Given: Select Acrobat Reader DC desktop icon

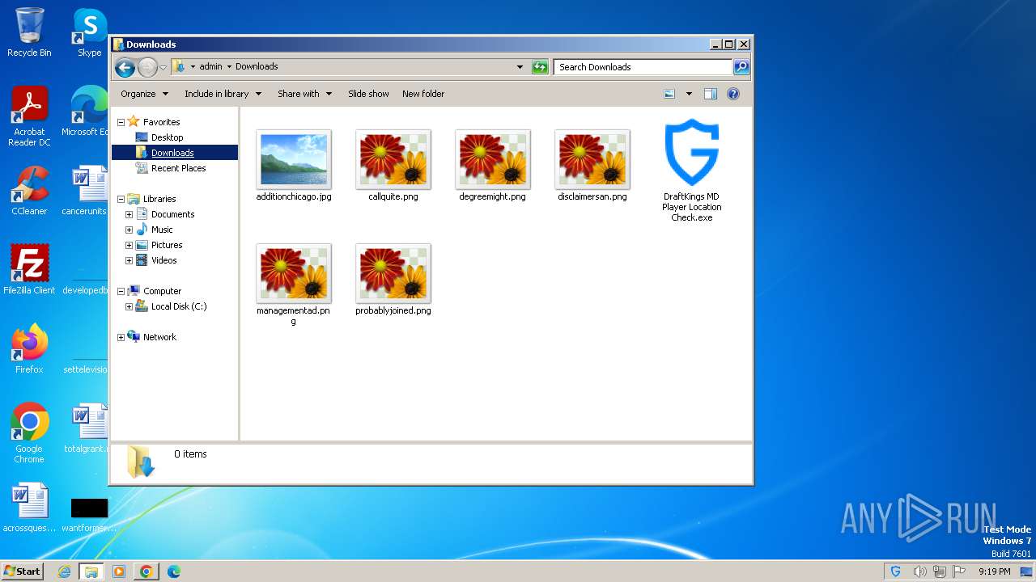Looking at the screenshot, I should 30,117.
